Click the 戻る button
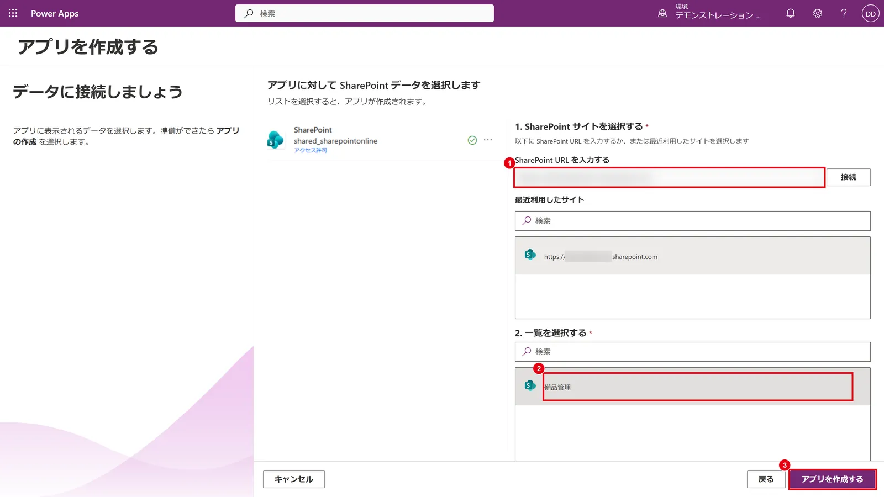Image resolution: width=884 pixels, height=497 pixels. point(766,479)
